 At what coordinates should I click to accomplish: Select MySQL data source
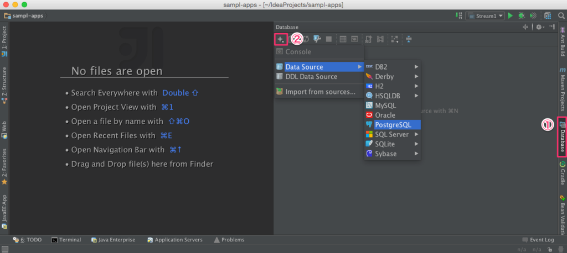click(393, 106)
